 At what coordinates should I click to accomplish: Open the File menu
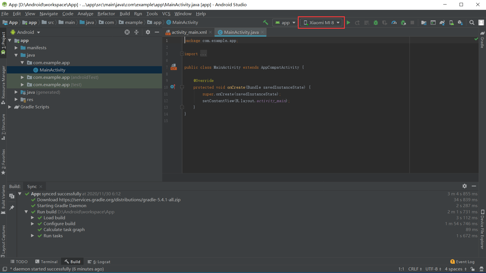click(5, 14)
